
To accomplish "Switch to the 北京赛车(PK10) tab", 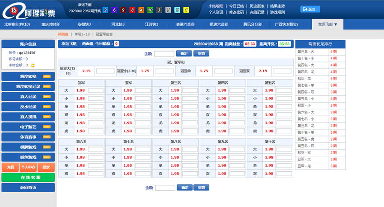I will point(16,24).
